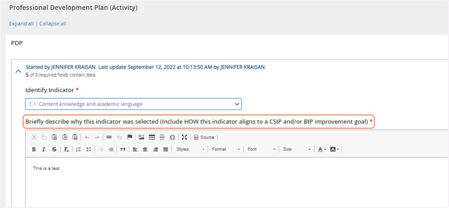Align text right

[x=155, y=149]
